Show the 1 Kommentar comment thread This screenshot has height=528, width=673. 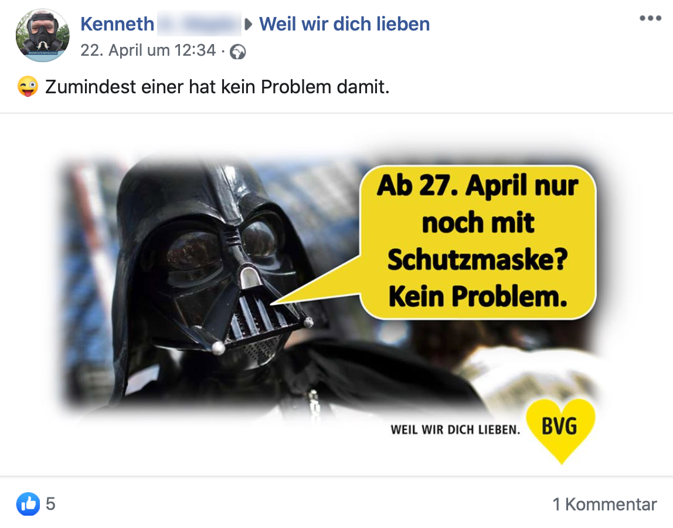coord(605,505)
